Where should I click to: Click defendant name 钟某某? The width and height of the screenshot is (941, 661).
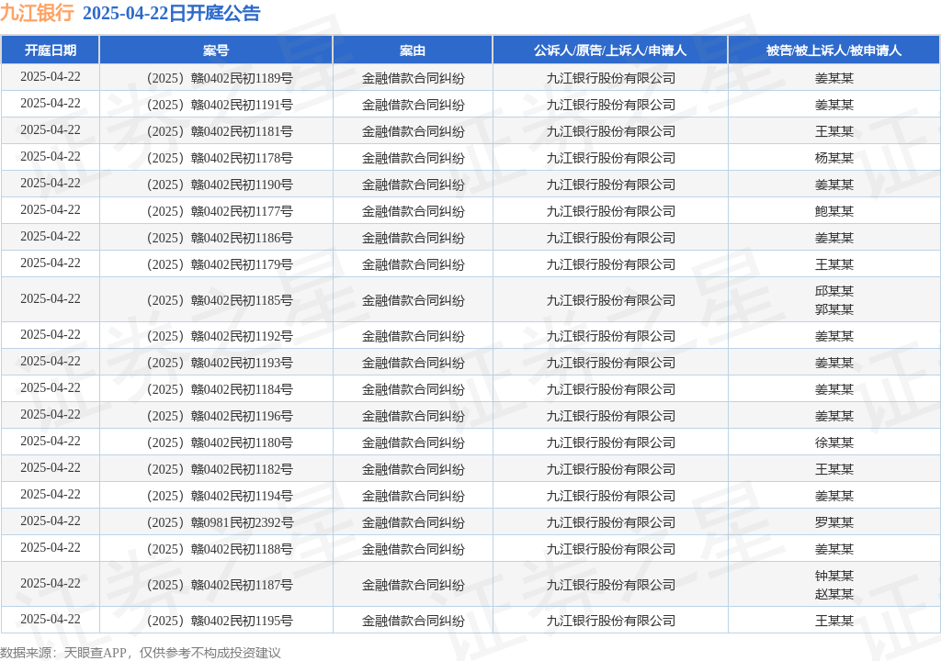834,577
